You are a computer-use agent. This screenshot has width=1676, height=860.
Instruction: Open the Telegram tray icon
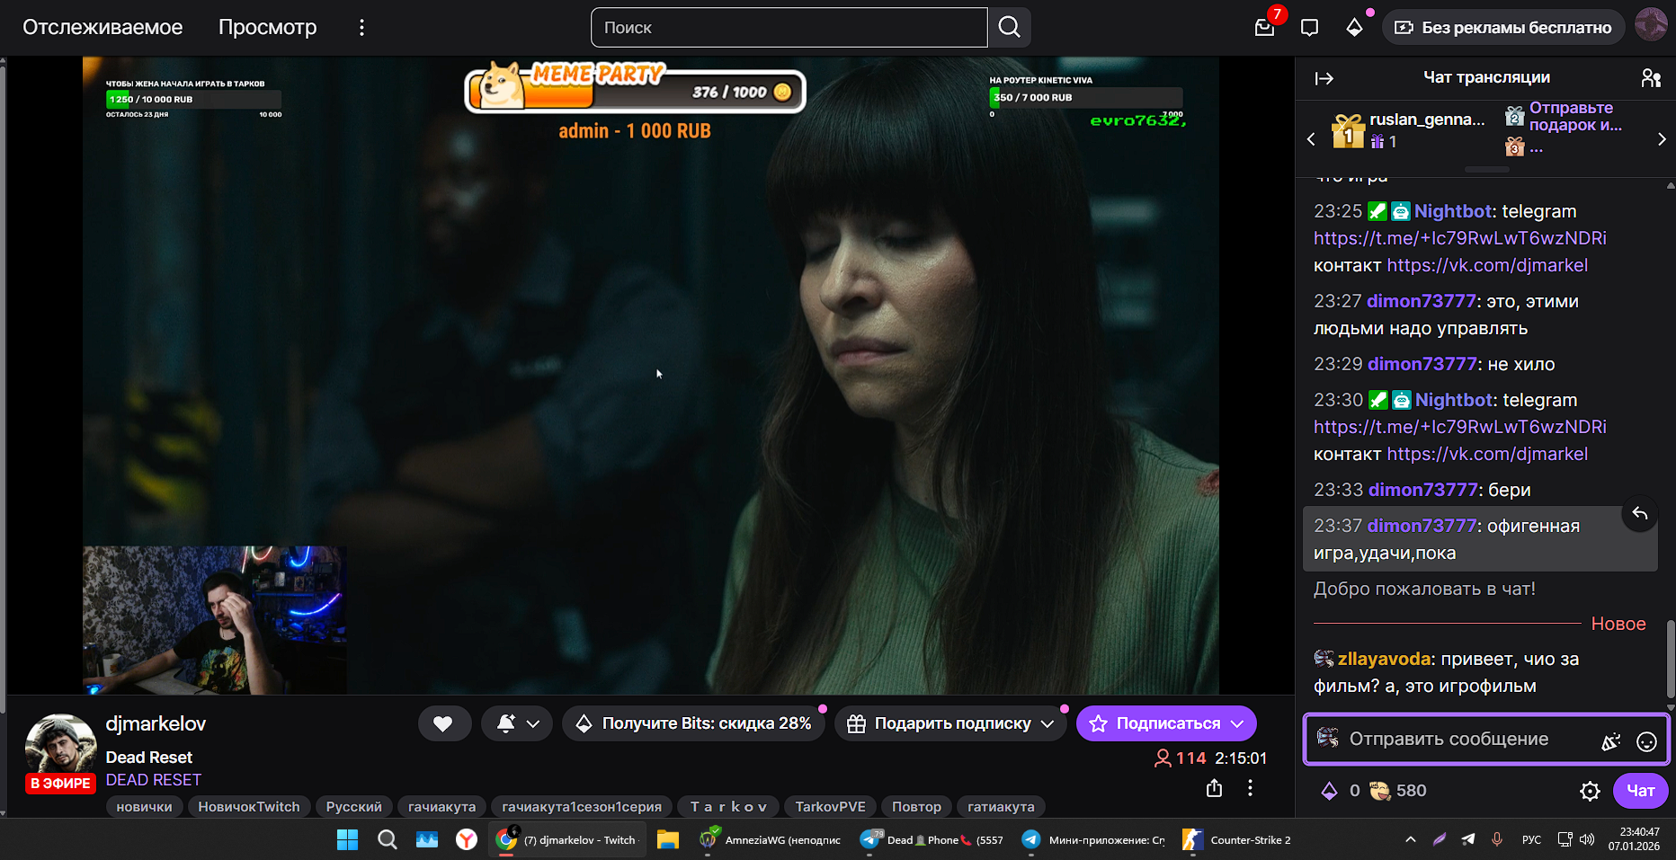pyautogui.click(x=1467, y=839)
